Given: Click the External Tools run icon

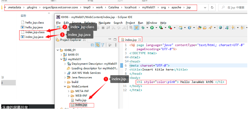Looking at the screenshot, I should tap(170, 28).
